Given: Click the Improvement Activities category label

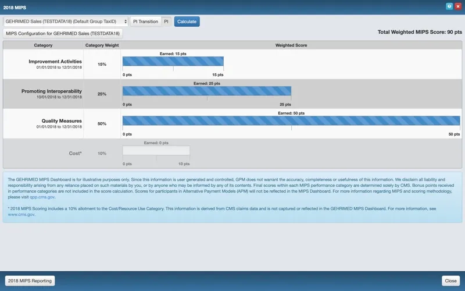Looking at the screenshot, I should click(55, 62).
